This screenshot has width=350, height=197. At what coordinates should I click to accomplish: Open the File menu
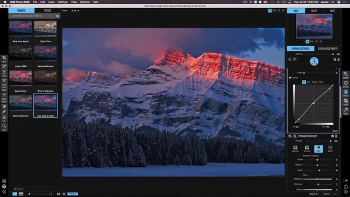coord(35,2)
